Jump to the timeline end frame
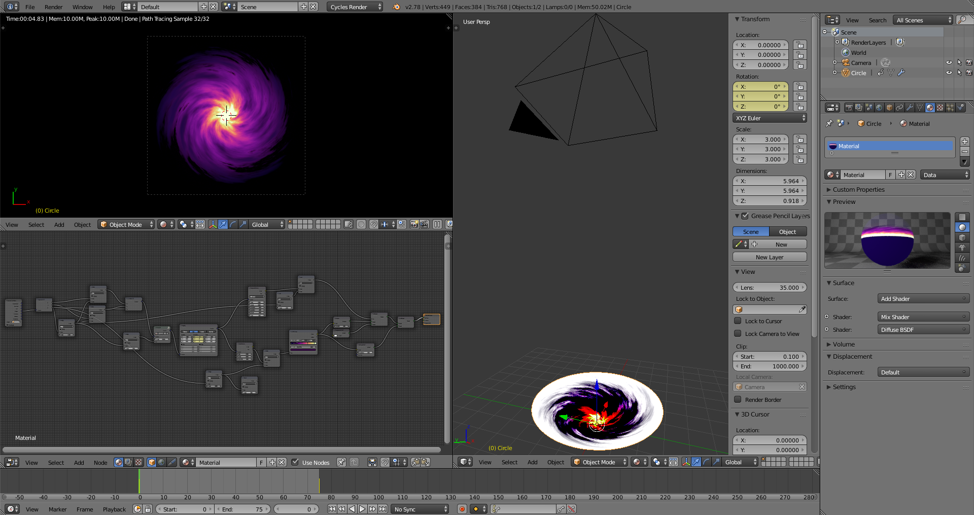This screenshot has width=974, height=515. 383,509
